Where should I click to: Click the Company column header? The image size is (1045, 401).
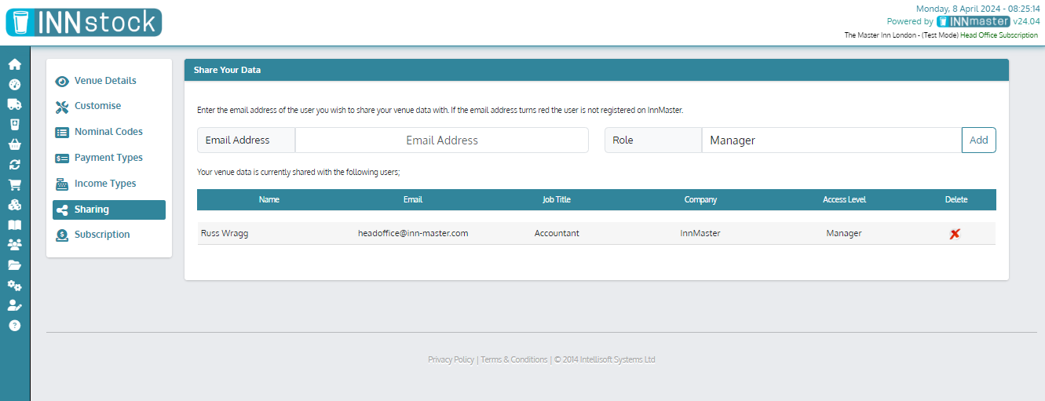700,199
